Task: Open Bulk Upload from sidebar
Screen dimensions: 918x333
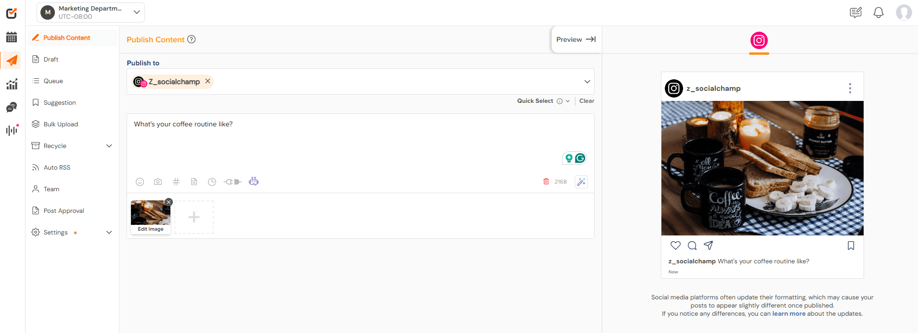Action: click(x=61, y=124)
